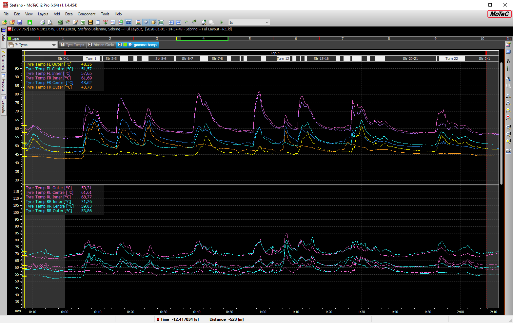Start playback with the green play arrow

(x=222, y=22)
